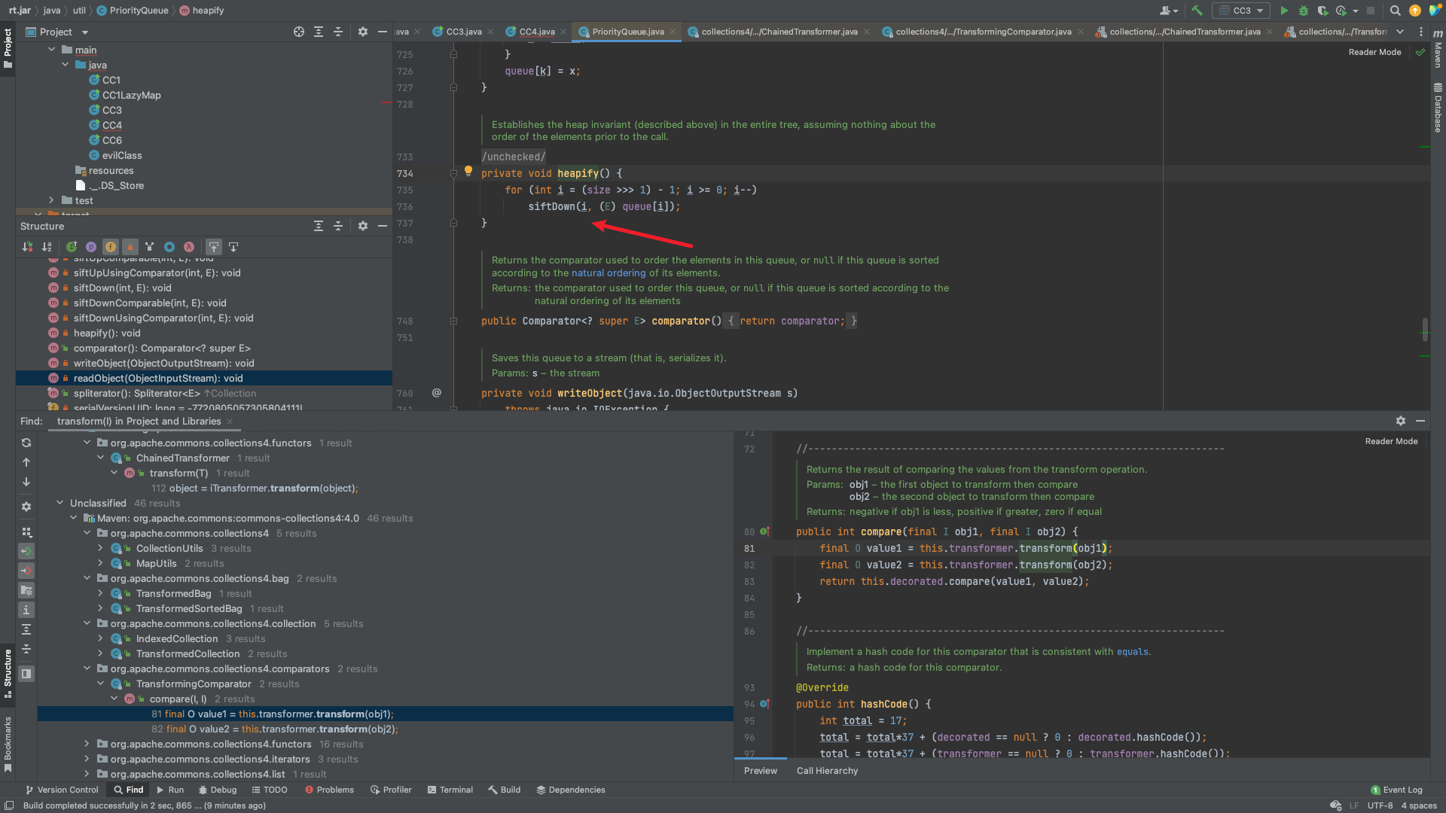Expand all results in Find panel

point(26,629)
